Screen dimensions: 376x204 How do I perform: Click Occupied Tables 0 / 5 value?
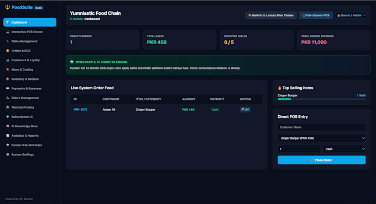(x=229, y=42)
